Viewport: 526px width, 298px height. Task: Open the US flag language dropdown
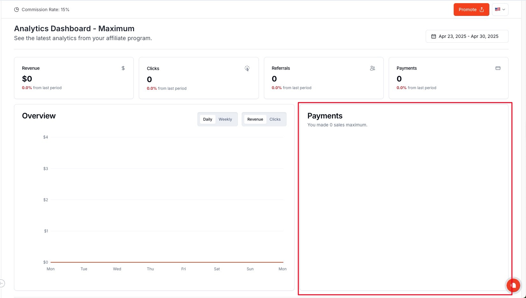tap(500, 10)
